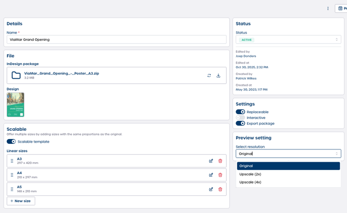Pick the Original resolution option
Screen dimensions: 347x213
(288, 166)
